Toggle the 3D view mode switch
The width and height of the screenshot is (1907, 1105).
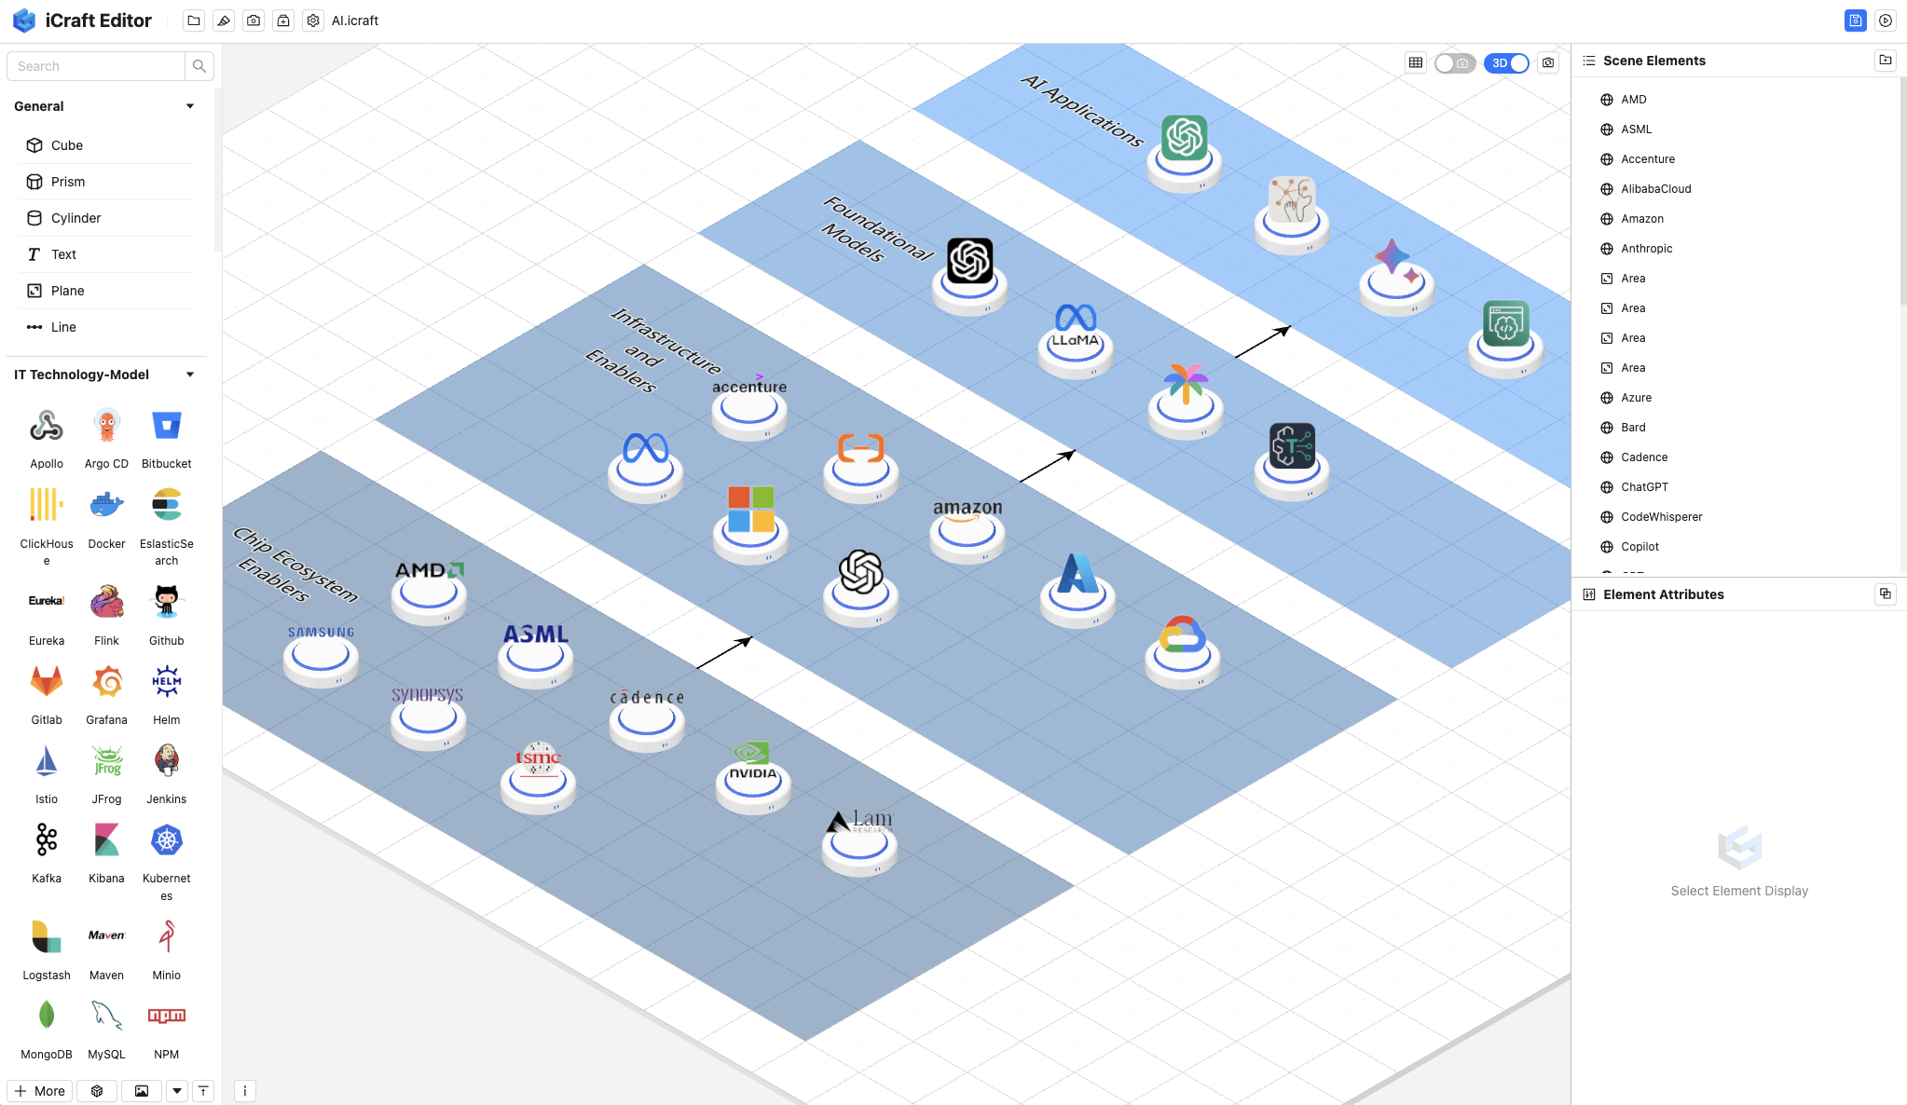(1508, 61)
